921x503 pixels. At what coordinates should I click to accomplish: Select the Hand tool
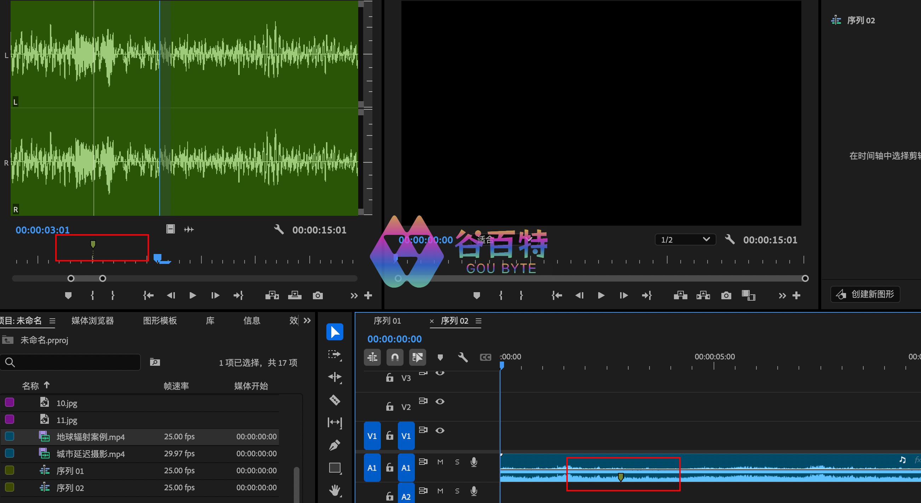[x=334, y=490]
